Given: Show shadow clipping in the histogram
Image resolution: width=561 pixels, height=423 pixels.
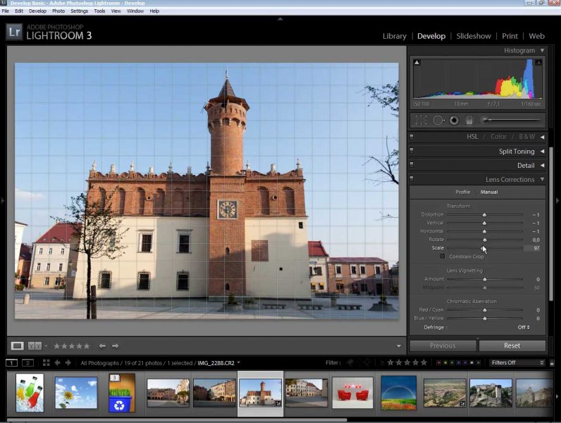Looking at the screenshot, I should [x=417, y=63].
